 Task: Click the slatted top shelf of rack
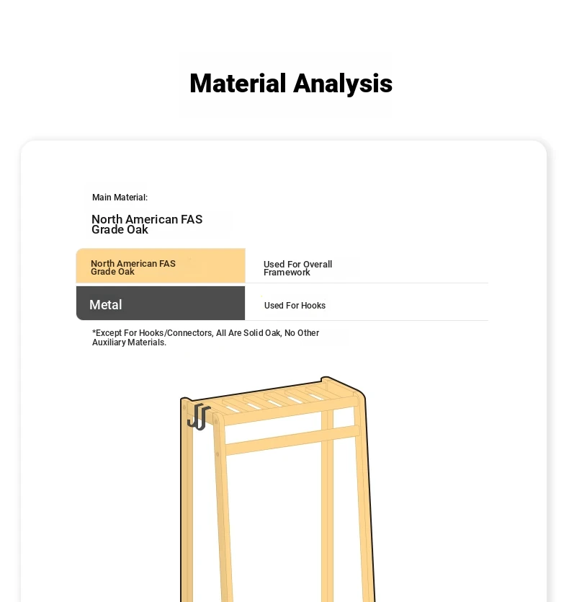pos(274,399)
